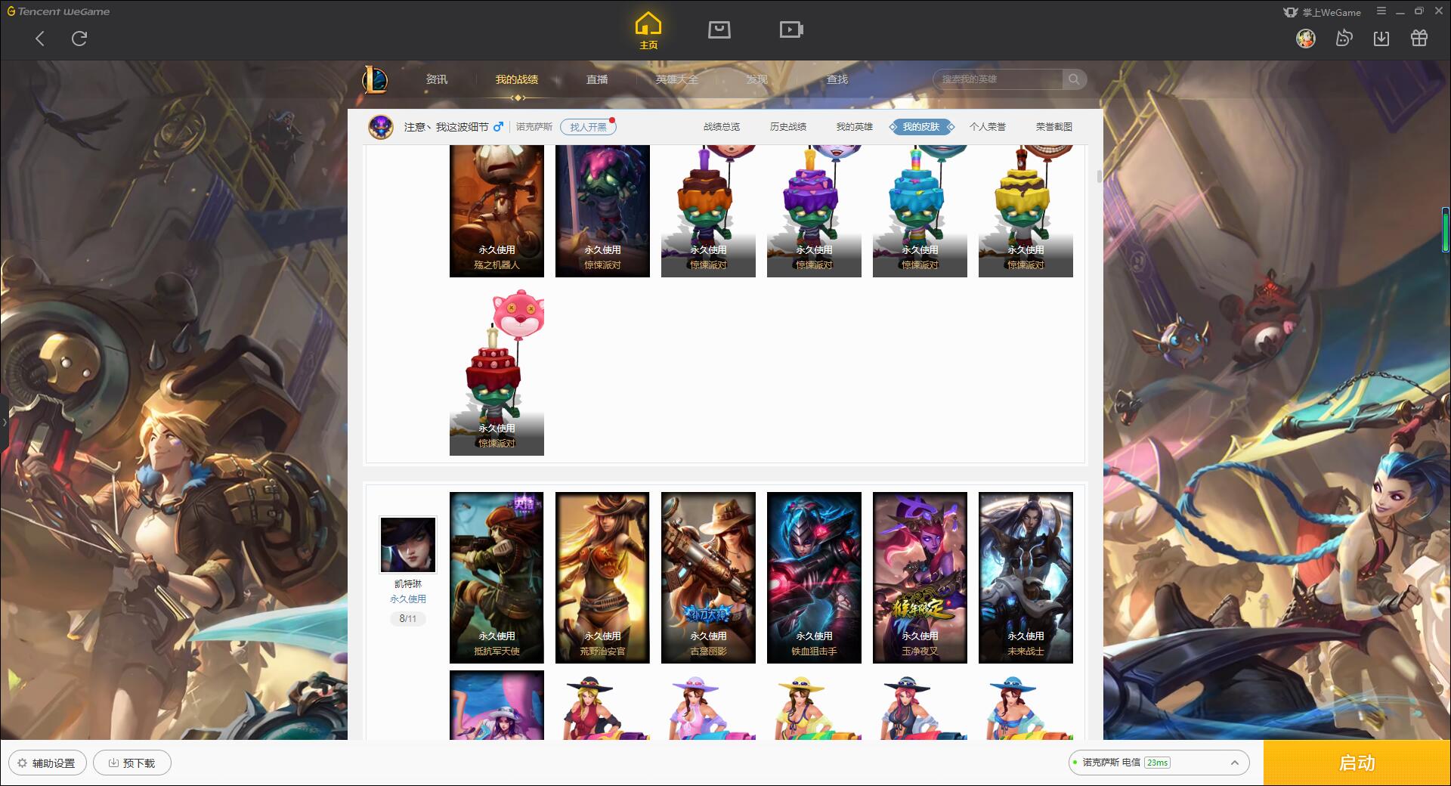Click the summoner name 注意丶我这波细节

[446, 127]
